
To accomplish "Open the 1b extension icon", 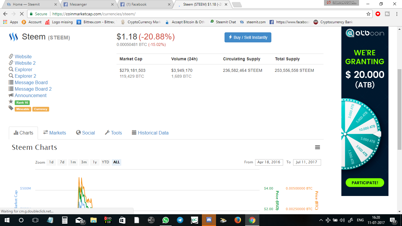I will pos(387,14).
